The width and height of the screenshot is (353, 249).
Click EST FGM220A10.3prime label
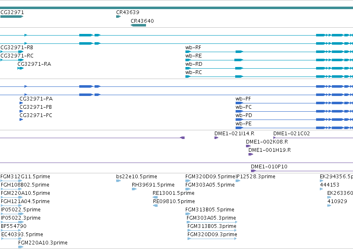(43, 243)
